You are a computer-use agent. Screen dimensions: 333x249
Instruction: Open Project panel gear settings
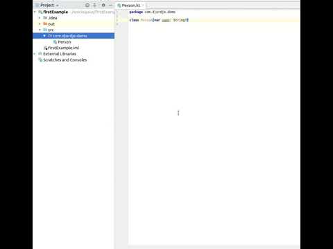click(103, 5)
